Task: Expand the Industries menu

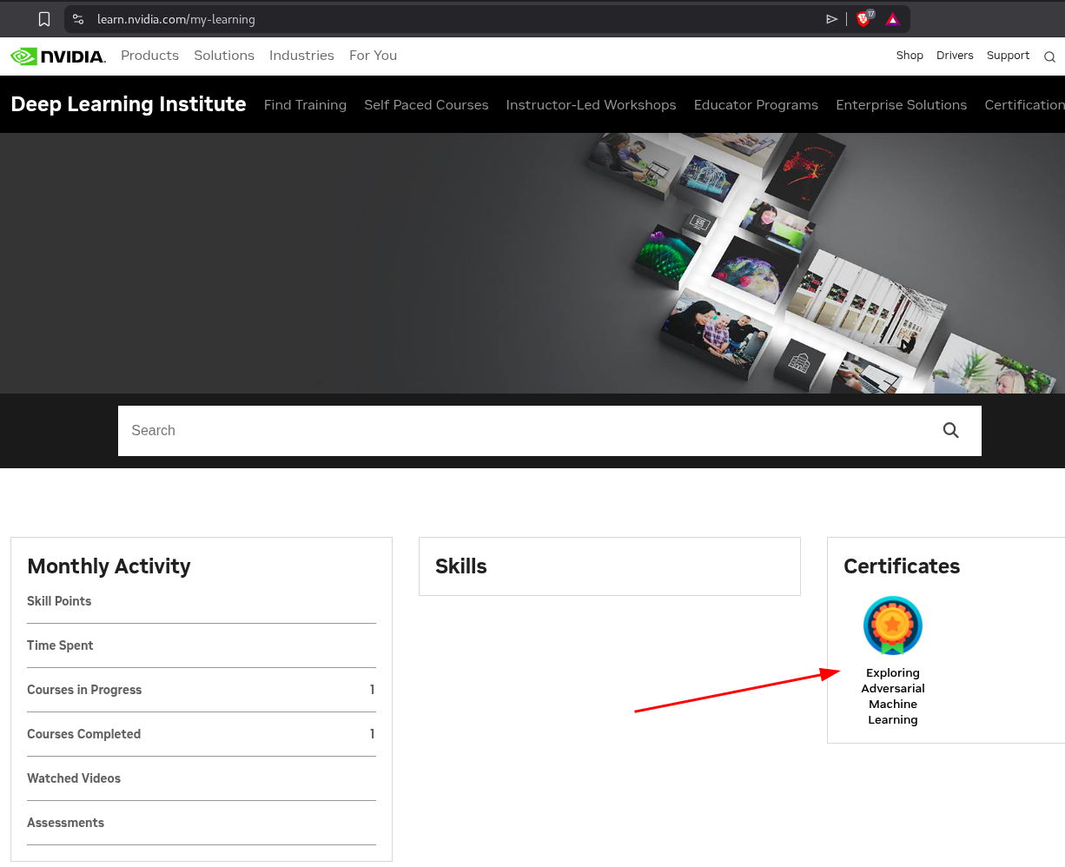Action: coord(301,56)
